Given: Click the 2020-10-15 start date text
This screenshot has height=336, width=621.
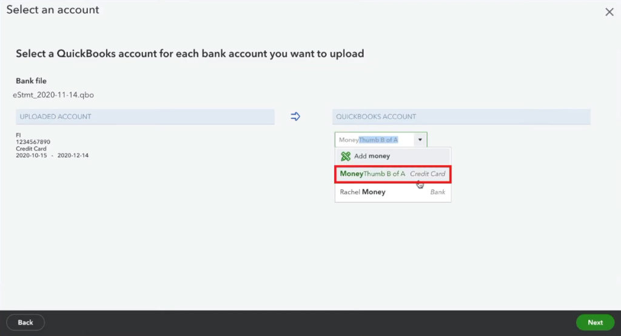Looking at the screenshot, I should 32,155.
